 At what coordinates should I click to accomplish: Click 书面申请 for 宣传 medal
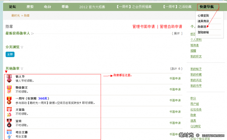click(x=175, y=123)
